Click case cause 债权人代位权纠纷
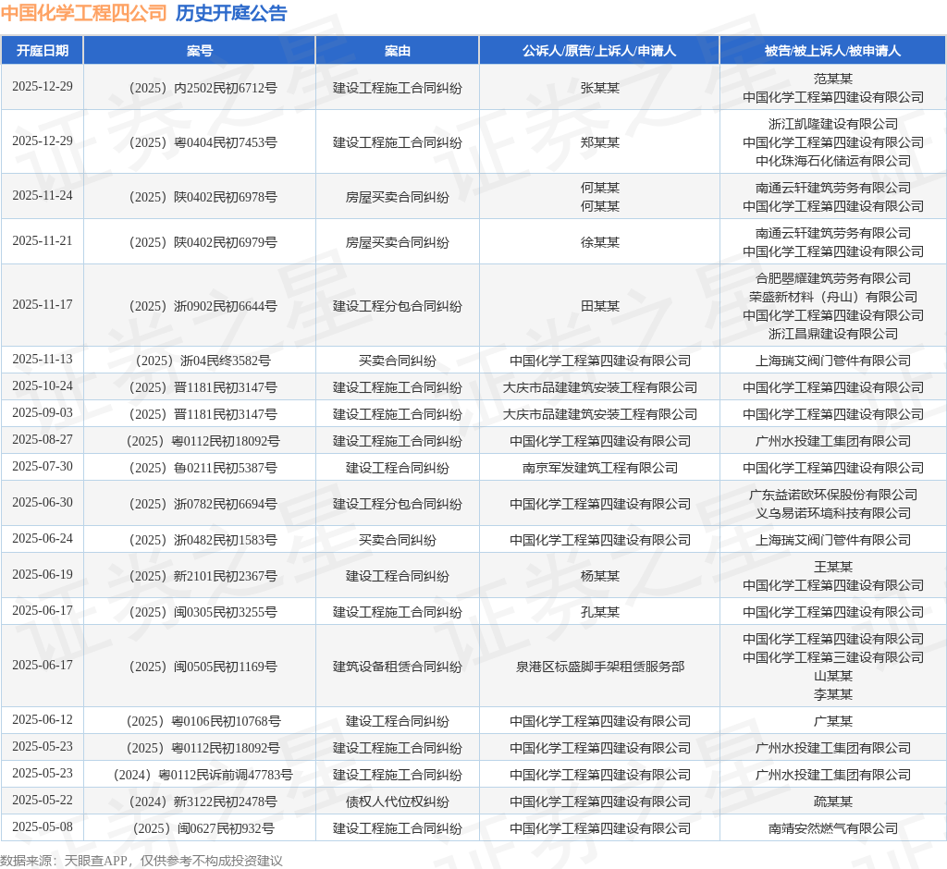This screenshot has height=869, width=947. tap(398, 802)
